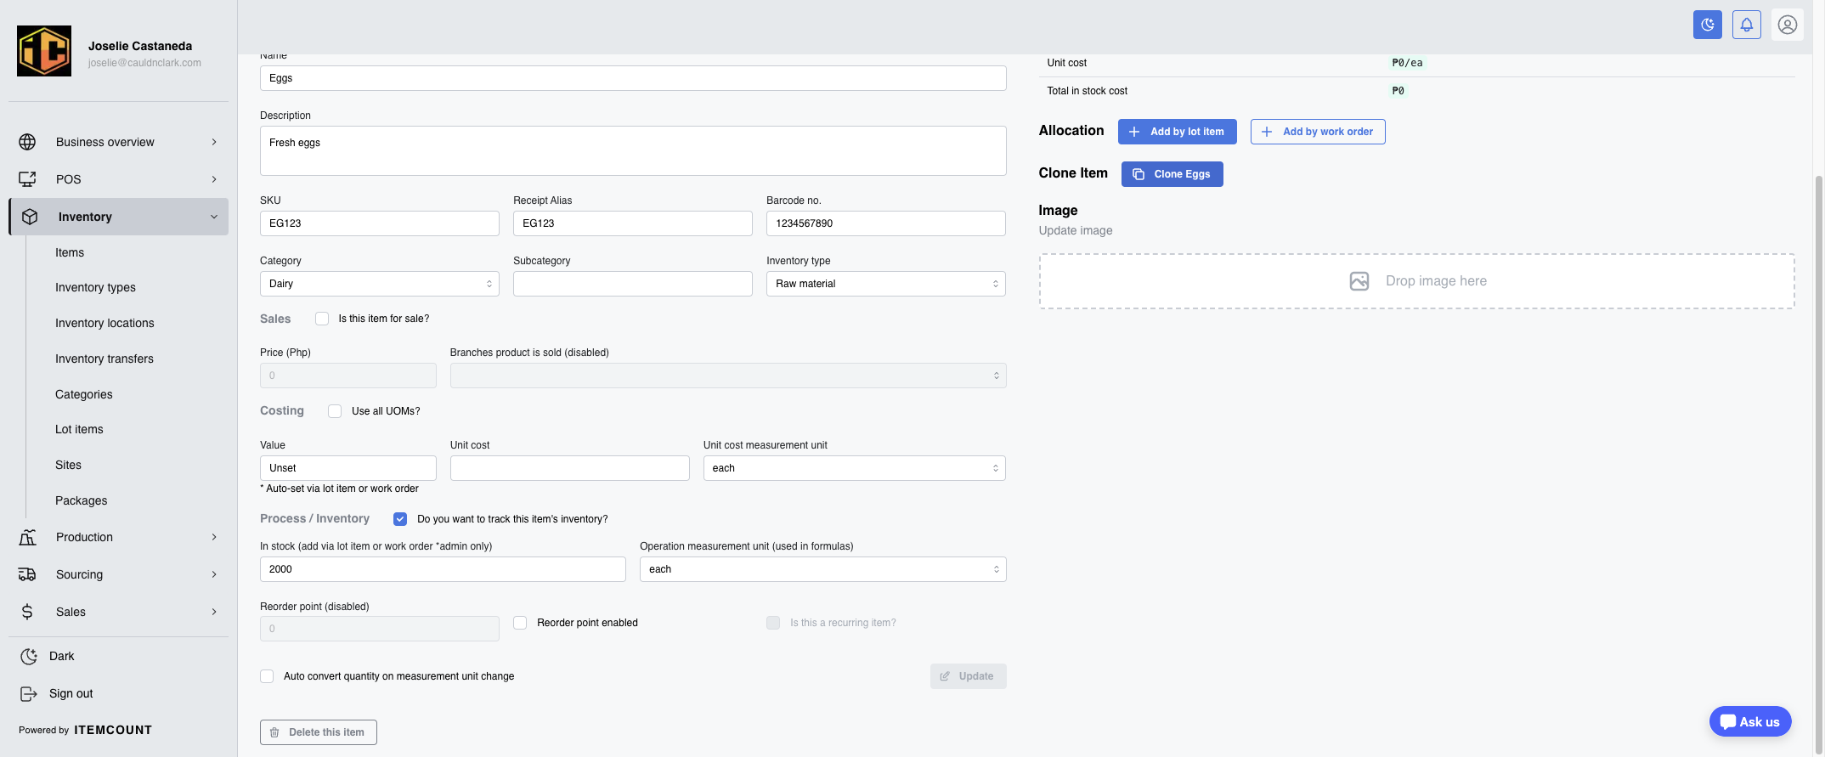Click the Inventory box icon
The width and height of the screenshot is (1825, 757).
[30, 217]
